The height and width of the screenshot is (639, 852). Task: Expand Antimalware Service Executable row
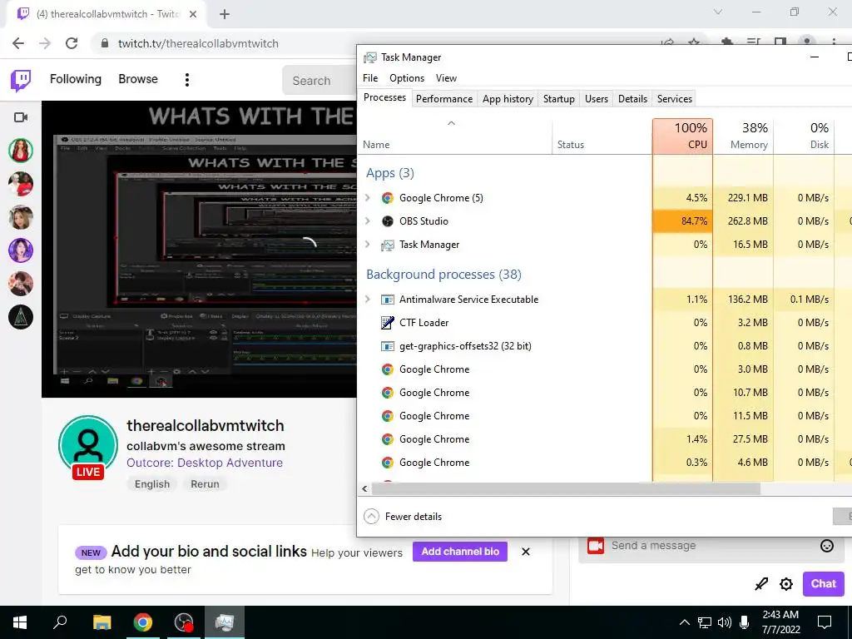click(368, 300)
